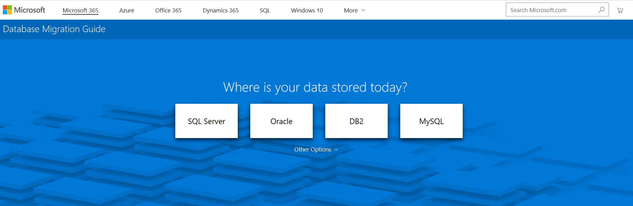Screen dimensions: 633x206
Task: Select the MySQL tile
Action: [431, 121]
